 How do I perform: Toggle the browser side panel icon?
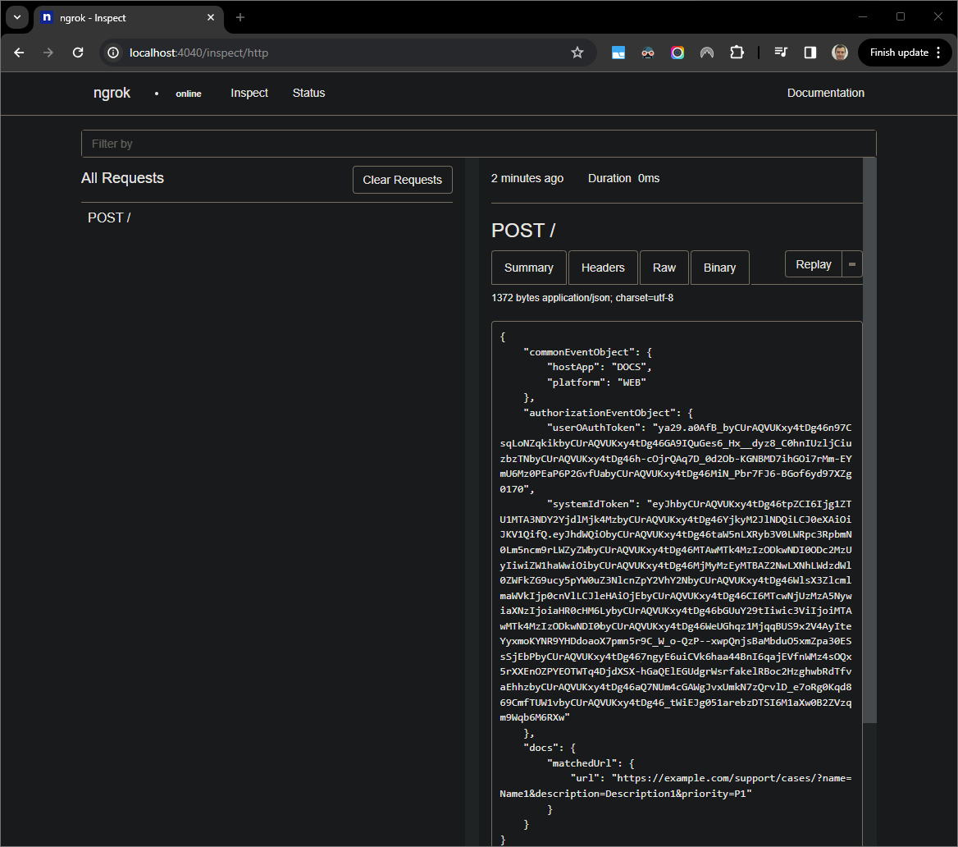[810, 52]
